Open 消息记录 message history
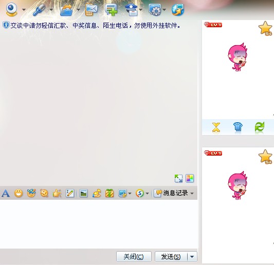This screenshot has height=265, width=274. 171,193
